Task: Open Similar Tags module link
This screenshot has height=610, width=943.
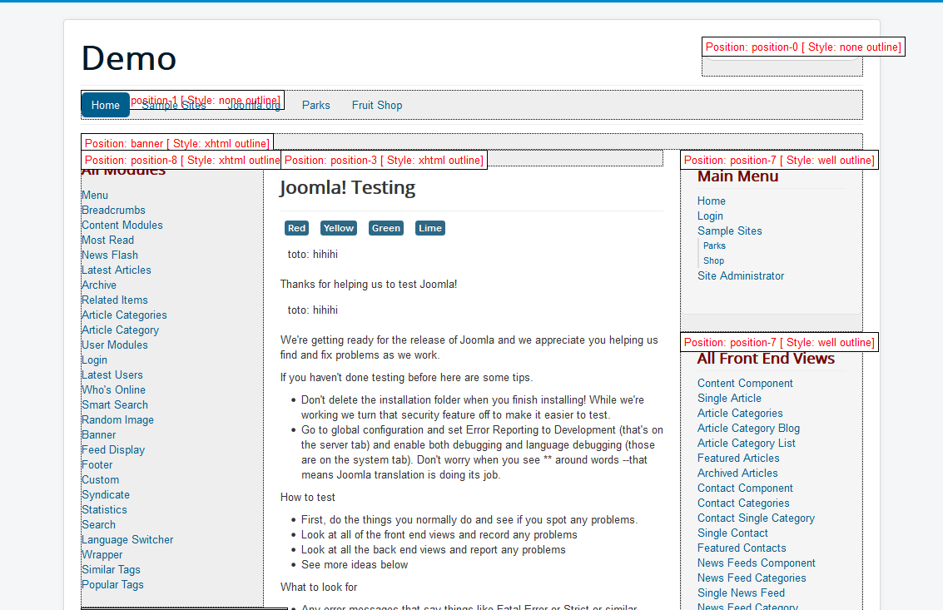Action: point(112,570)
